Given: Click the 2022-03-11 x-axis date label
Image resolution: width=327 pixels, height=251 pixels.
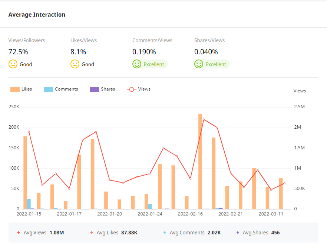Looking at the screenshot, I should (271, 214).
